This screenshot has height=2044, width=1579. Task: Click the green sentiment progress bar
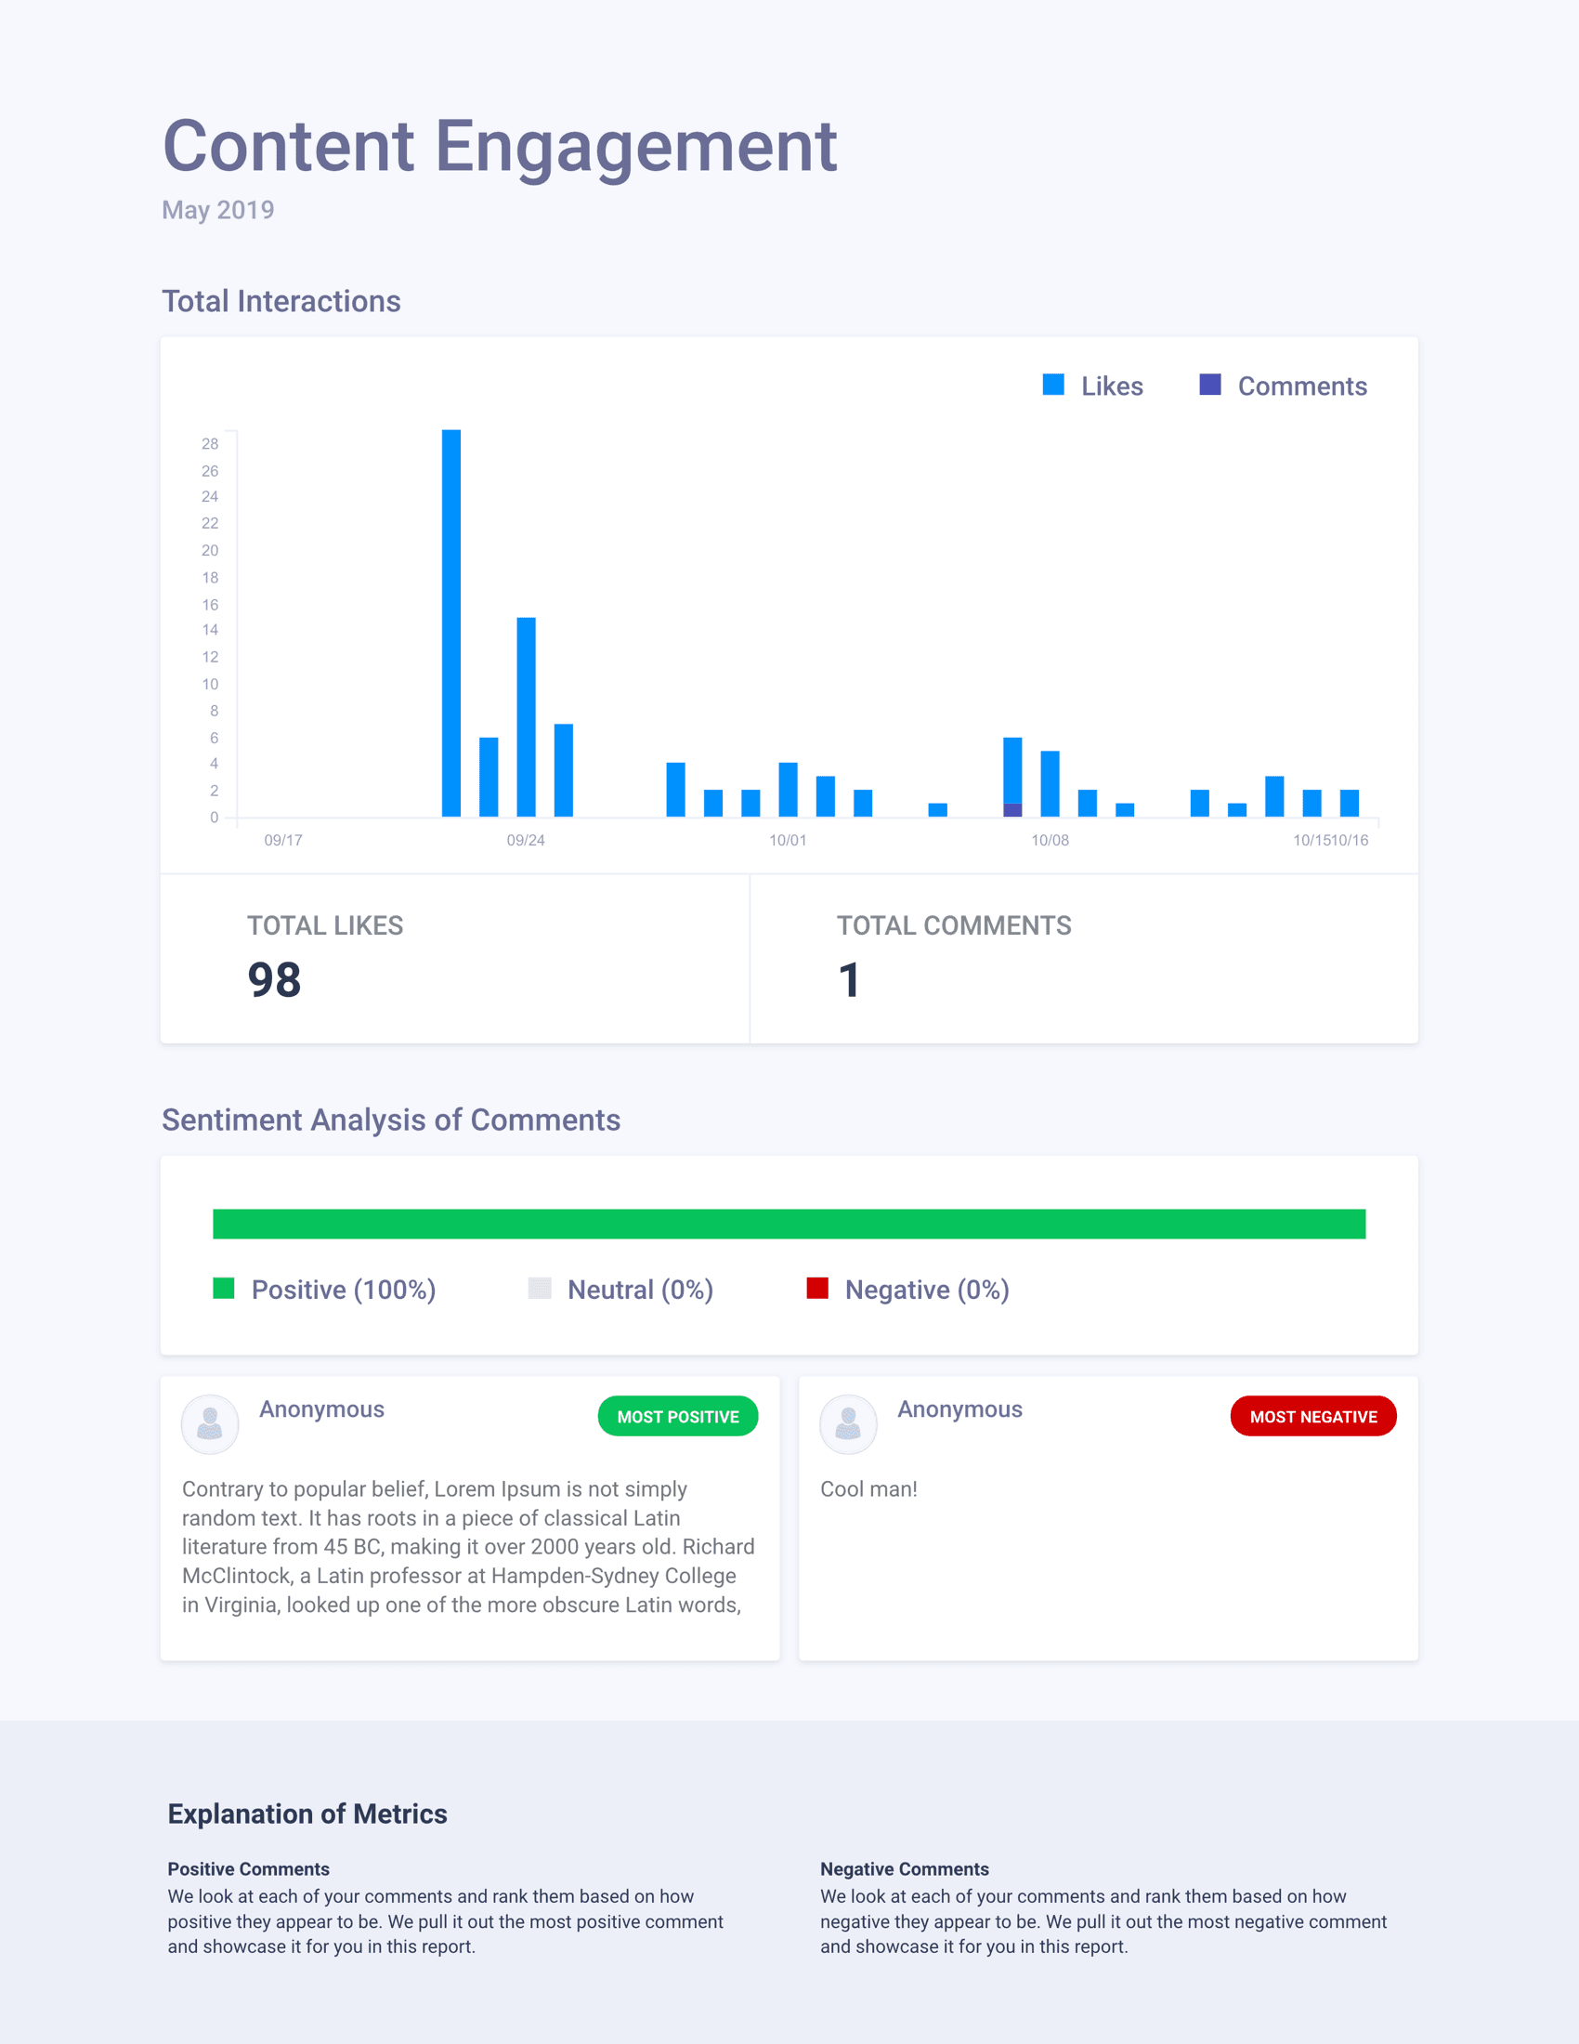(x=789, y=1225)
